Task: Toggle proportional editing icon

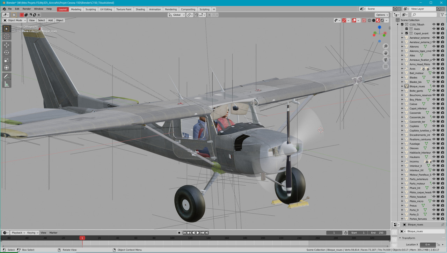Action: tap(209, 15)
